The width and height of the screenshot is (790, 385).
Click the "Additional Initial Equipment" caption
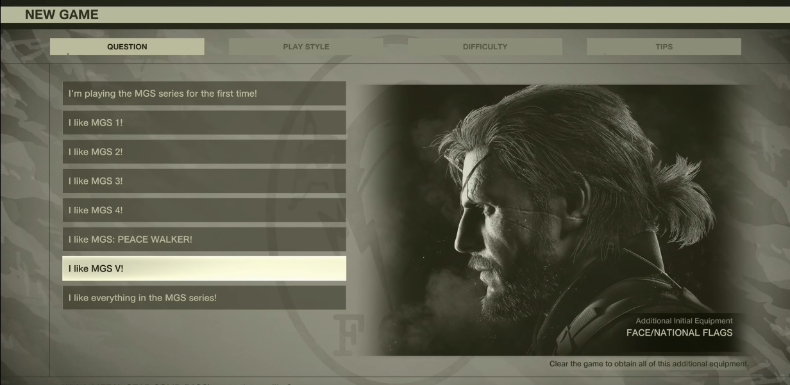[684, 321]
